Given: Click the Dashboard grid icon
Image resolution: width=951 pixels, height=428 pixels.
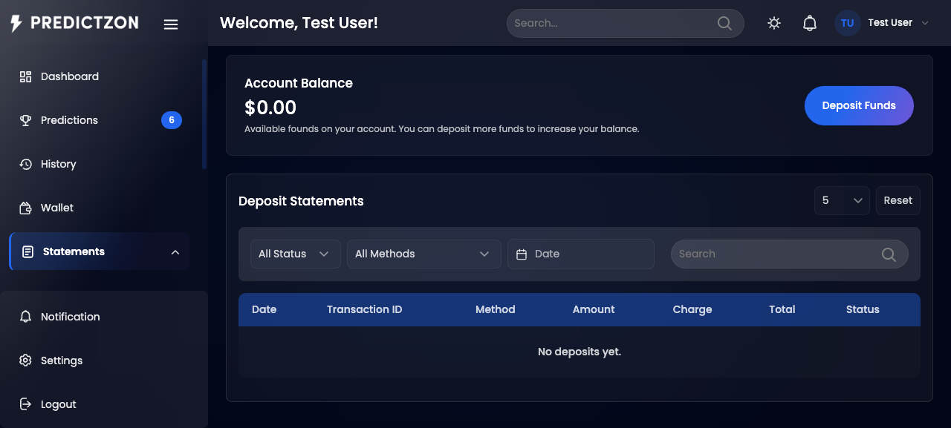Looking at the screenshot, I should tap(25, 76).
